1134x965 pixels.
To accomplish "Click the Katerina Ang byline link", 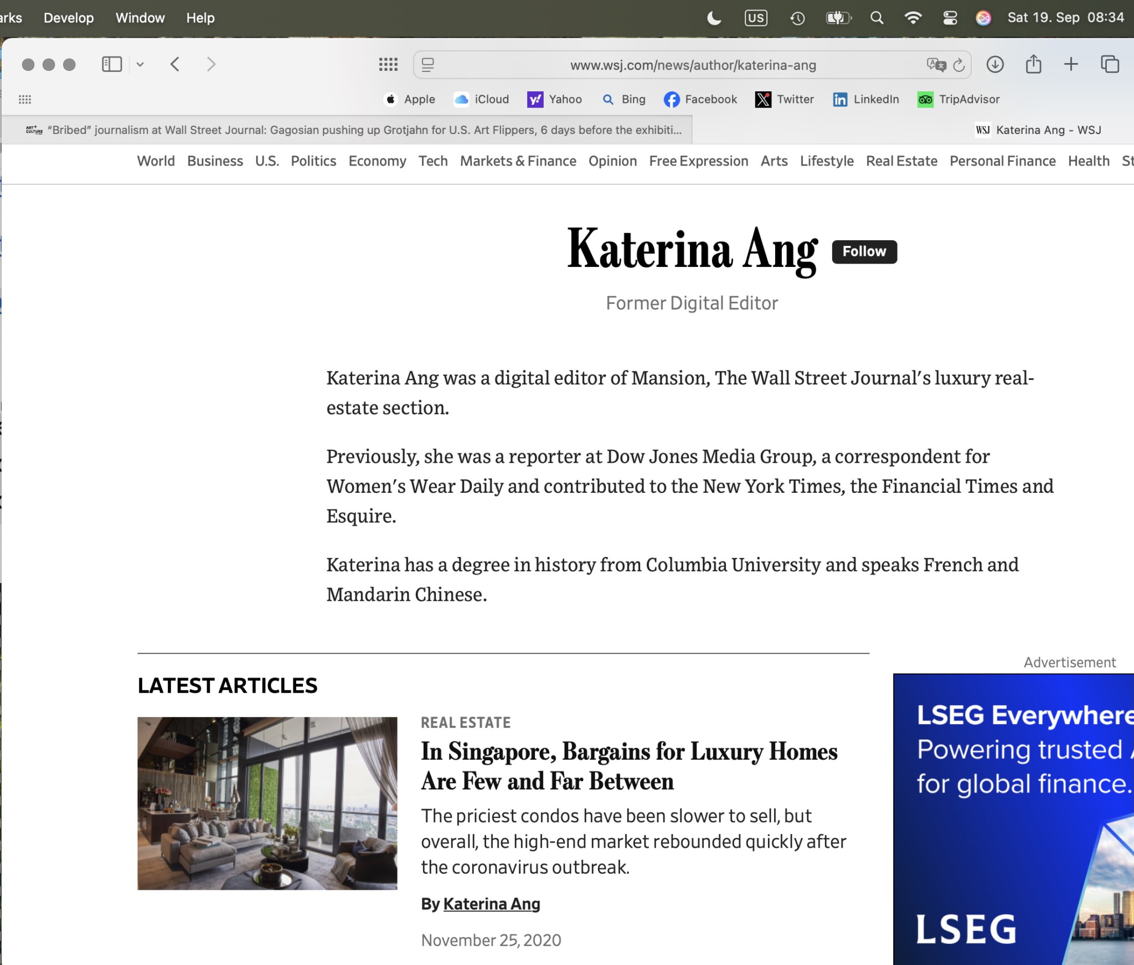I will point(492,904).
